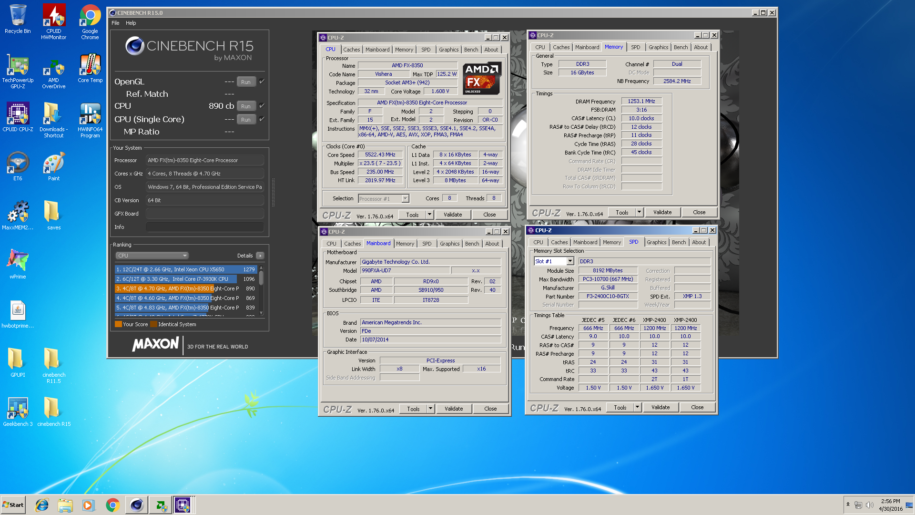Select About tab in SPD CPU-Z window
The width and height of the screenshot is (915, 515).
[699, 242]
